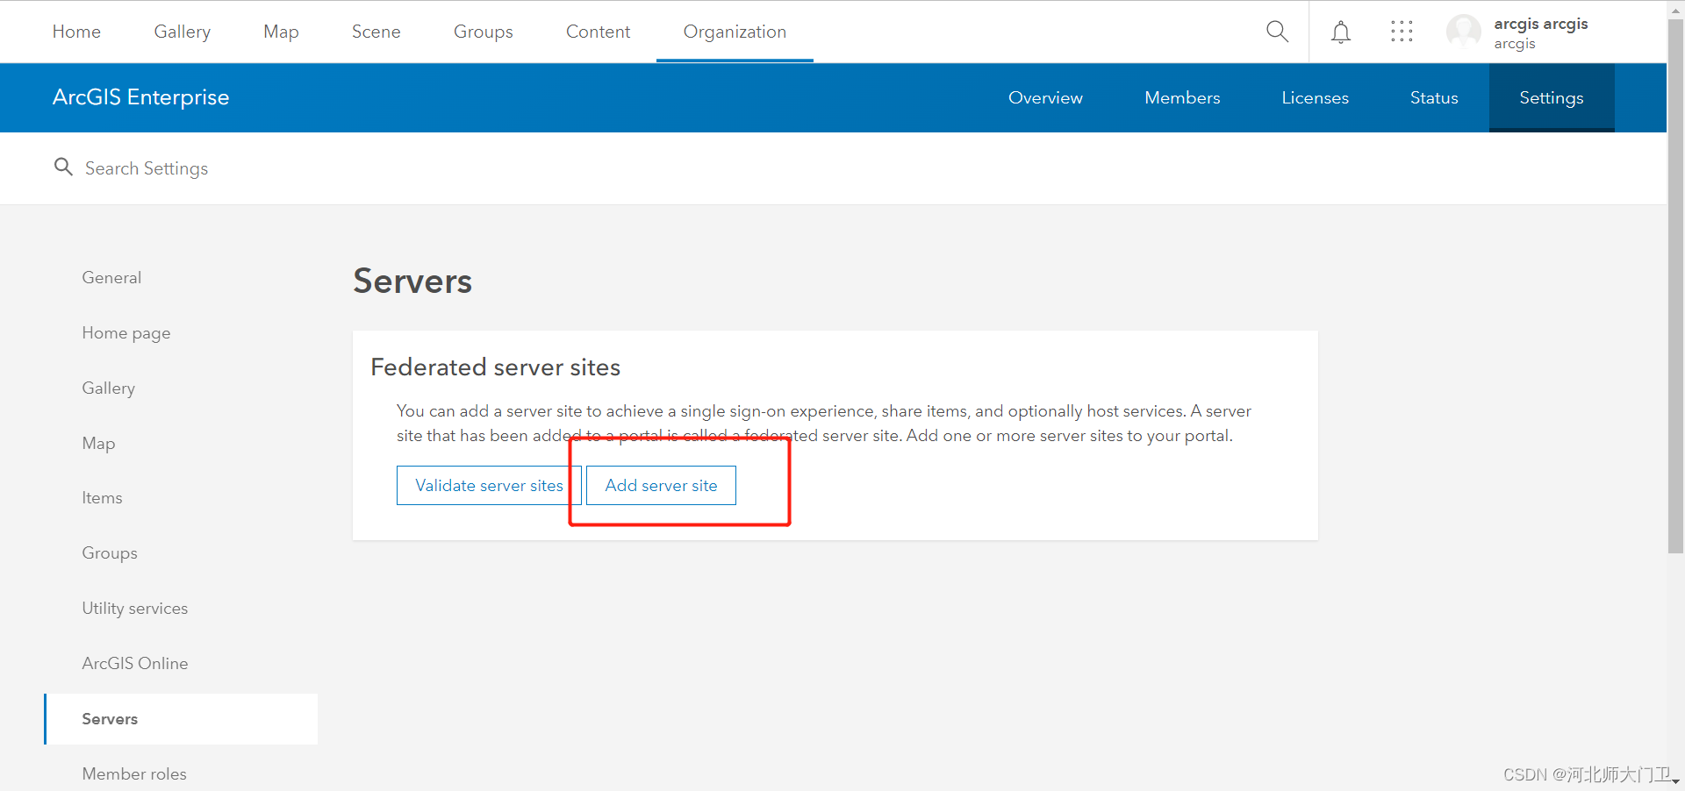This screenshot has width=1685, height=791.
Task: Click the arcgis user avatar icon
Action: 1463,32
